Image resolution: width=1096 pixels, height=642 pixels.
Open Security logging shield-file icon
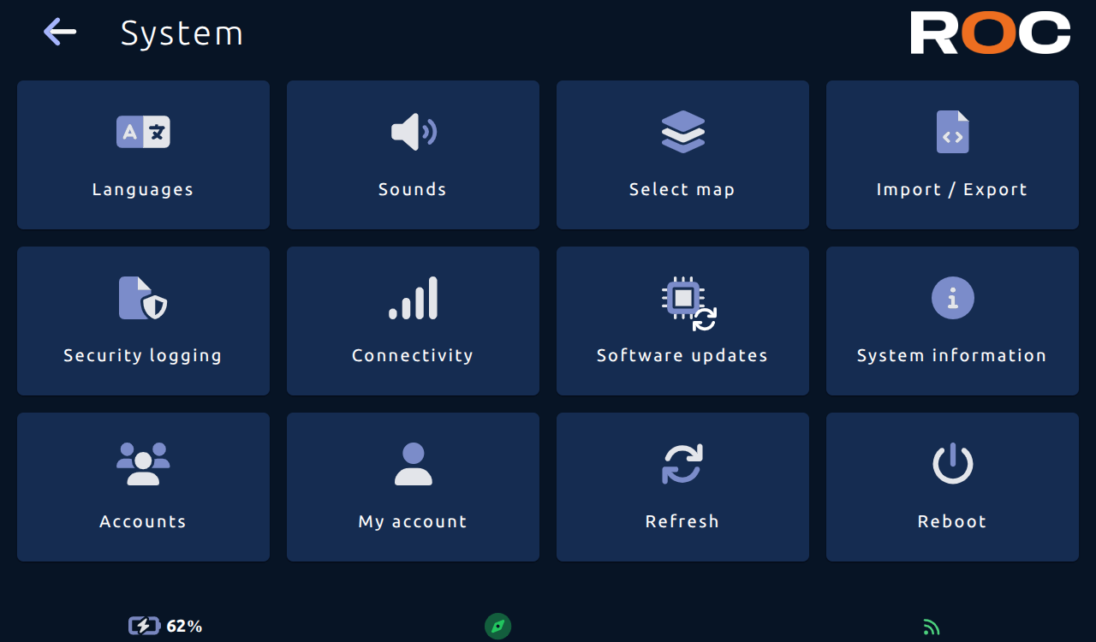pos(142,298)
